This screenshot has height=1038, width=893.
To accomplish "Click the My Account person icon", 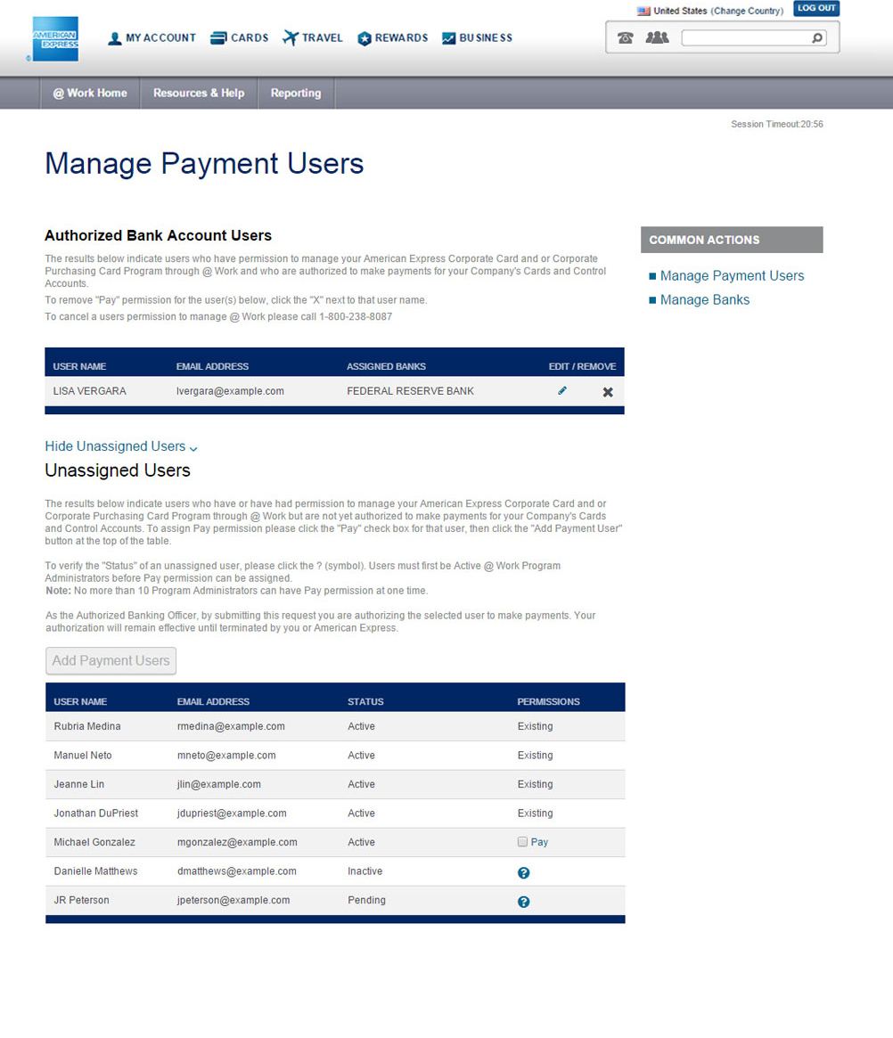I will click(x=114, y=38).
